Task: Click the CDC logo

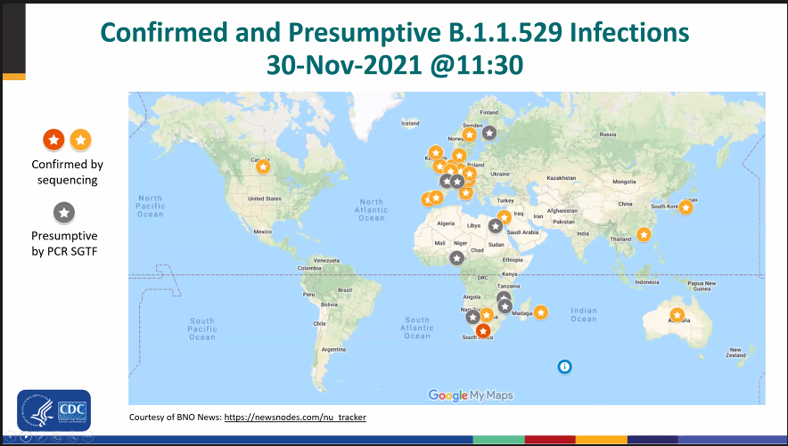Action: point(53,411)
